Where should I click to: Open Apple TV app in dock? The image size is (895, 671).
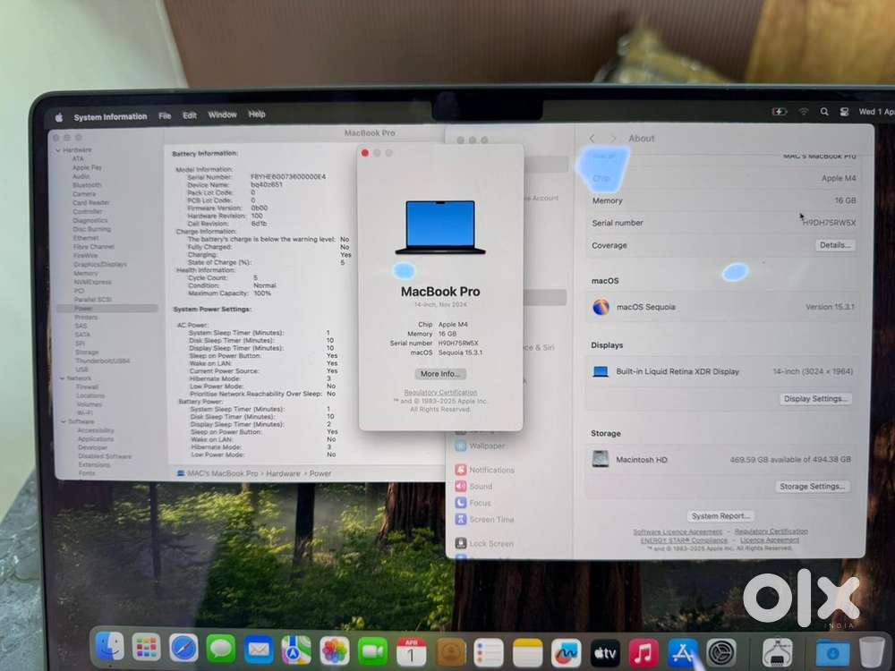click(x=604, y=653)
